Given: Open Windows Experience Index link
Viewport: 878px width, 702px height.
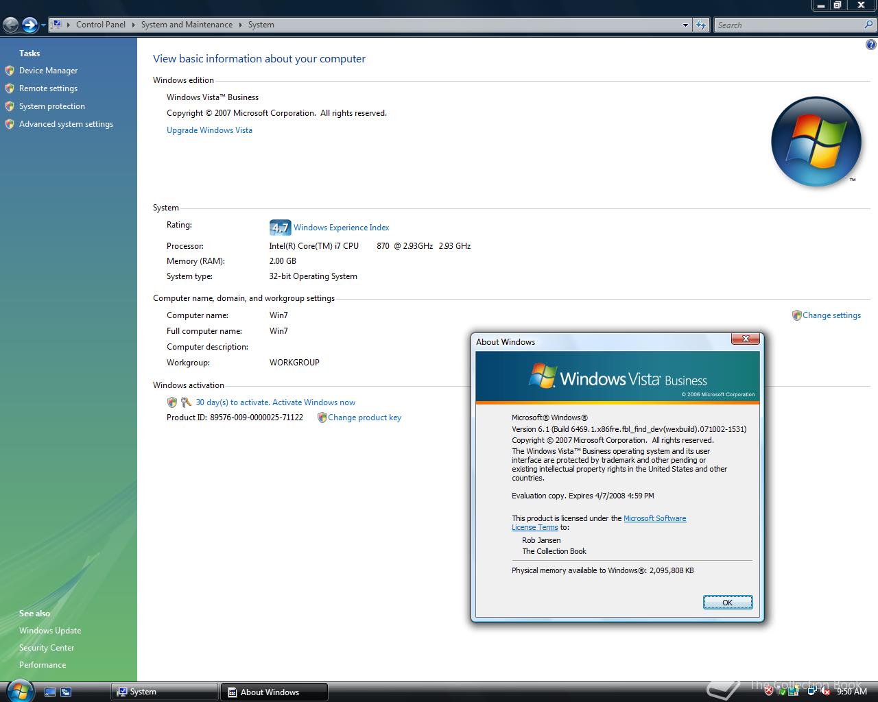Looking at the screenshot, I should (341, 228).
